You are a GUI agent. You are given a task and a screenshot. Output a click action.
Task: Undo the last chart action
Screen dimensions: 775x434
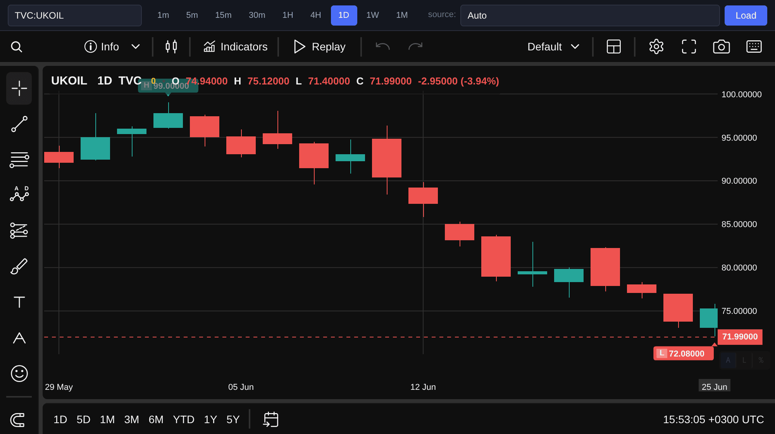(382, 47)
